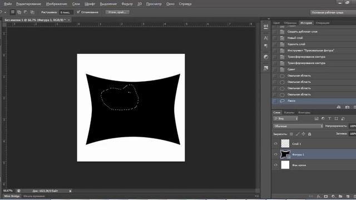
Task: Select the Intersect with selection mode icon
Action: pyautogui.click(x=32, y=12)
